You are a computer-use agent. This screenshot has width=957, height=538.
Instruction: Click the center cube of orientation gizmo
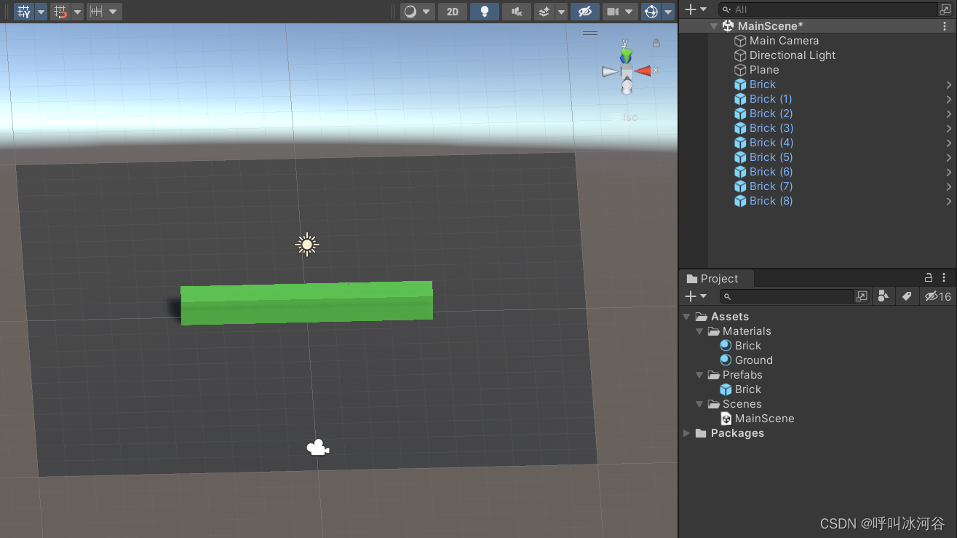627,71
